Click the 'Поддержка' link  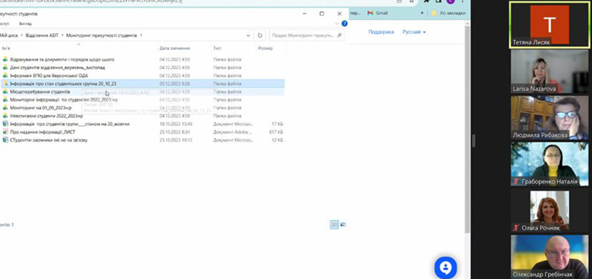(x=381, y=32)
